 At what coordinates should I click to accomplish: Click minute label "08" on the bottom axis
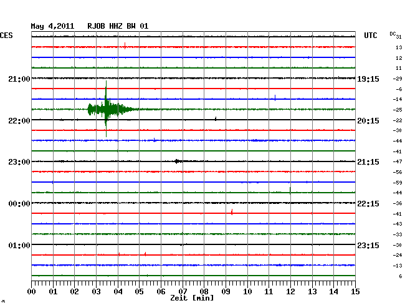point(204,292)
